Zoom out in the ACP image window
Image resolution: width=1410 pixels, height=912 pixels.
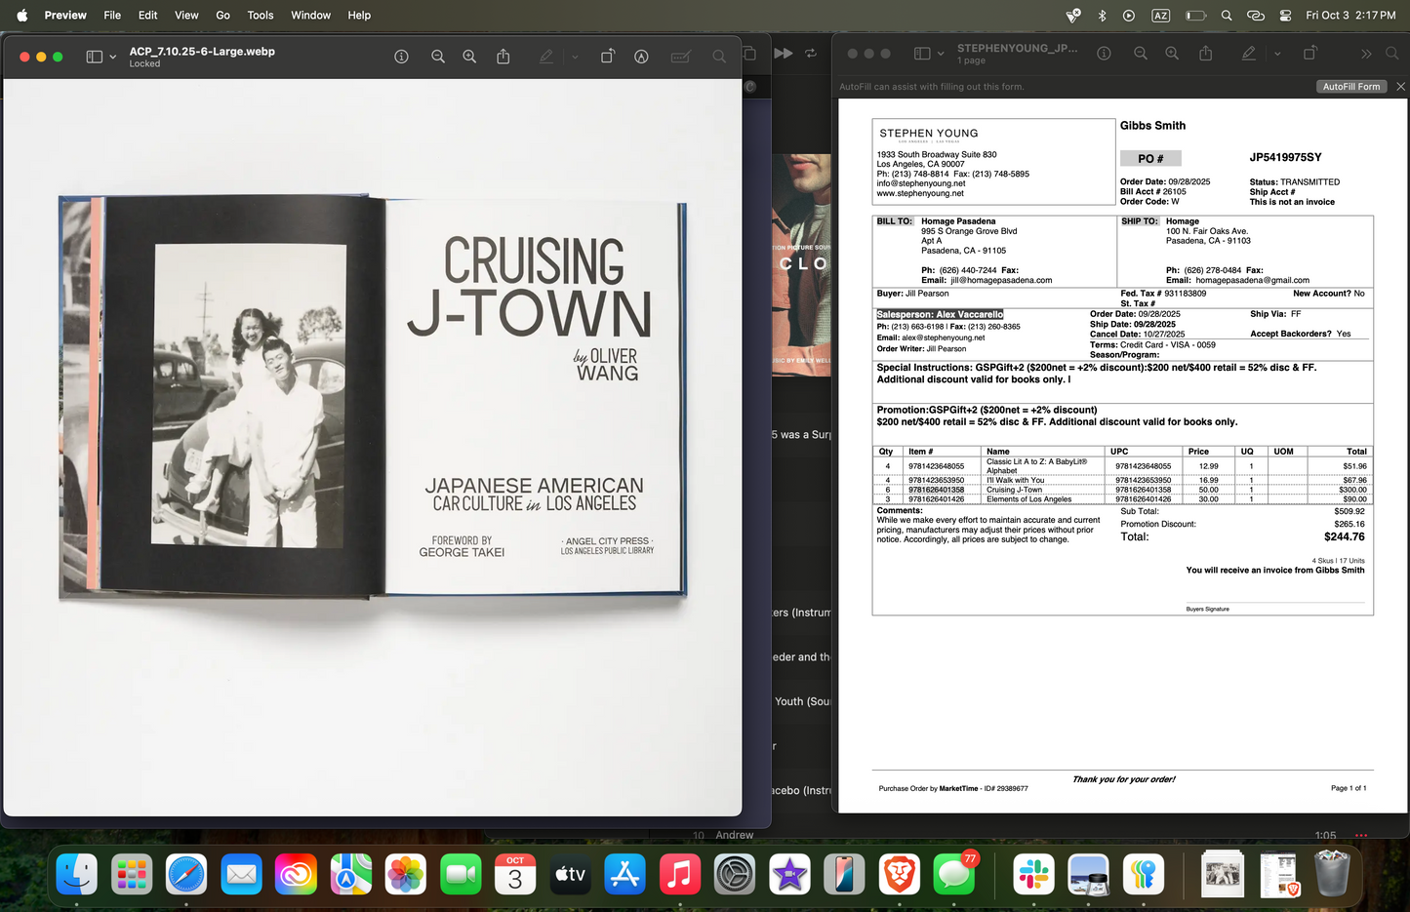click(438, 57)
